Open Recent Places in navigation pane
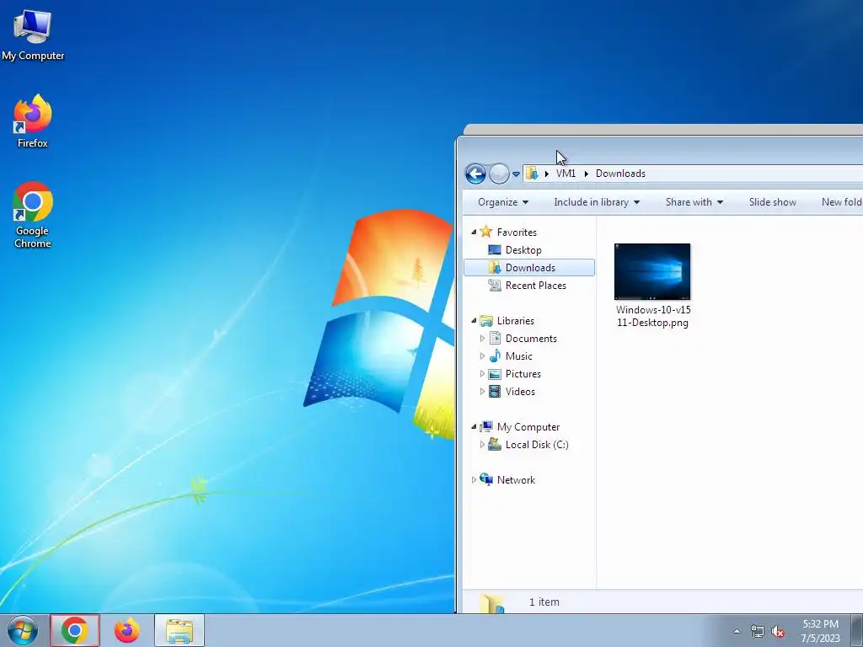The width and height of the screenshot is (863, 647). click(535, 286)
